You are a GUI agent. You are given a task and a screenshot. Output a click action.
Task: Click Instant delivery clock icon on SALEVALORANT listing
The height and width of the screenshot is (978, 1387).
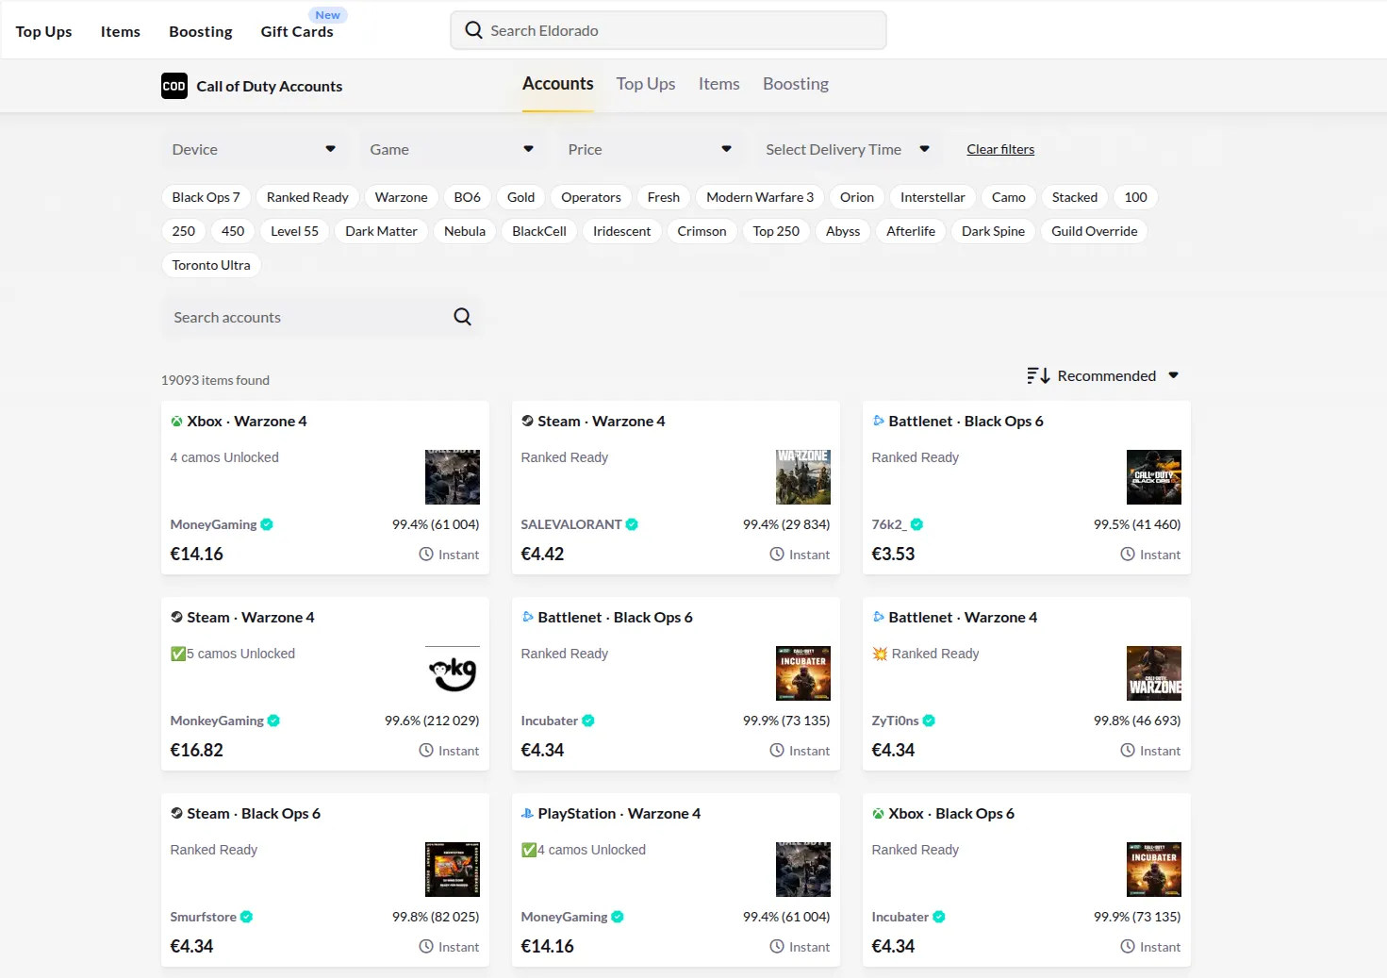pyautogui.click(x=777, y=555)
